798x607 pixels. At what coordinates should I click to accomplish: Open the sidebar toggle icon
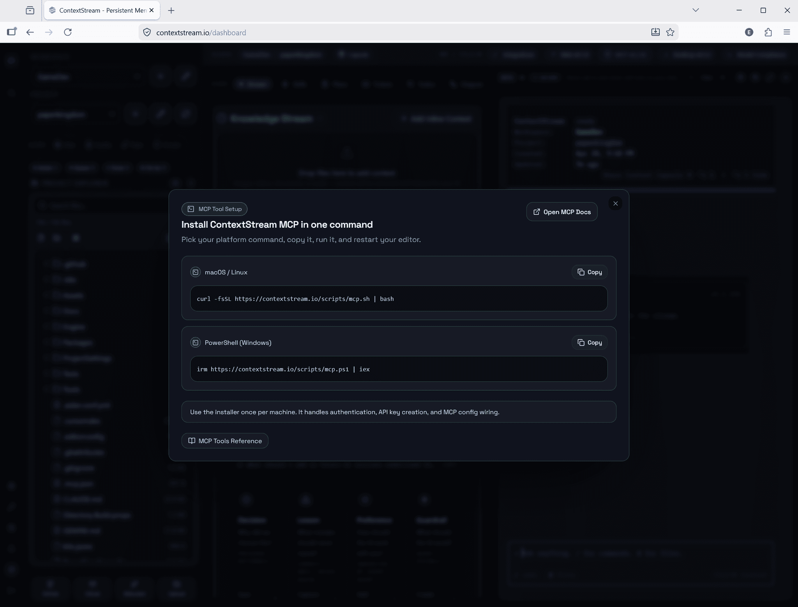12,32
